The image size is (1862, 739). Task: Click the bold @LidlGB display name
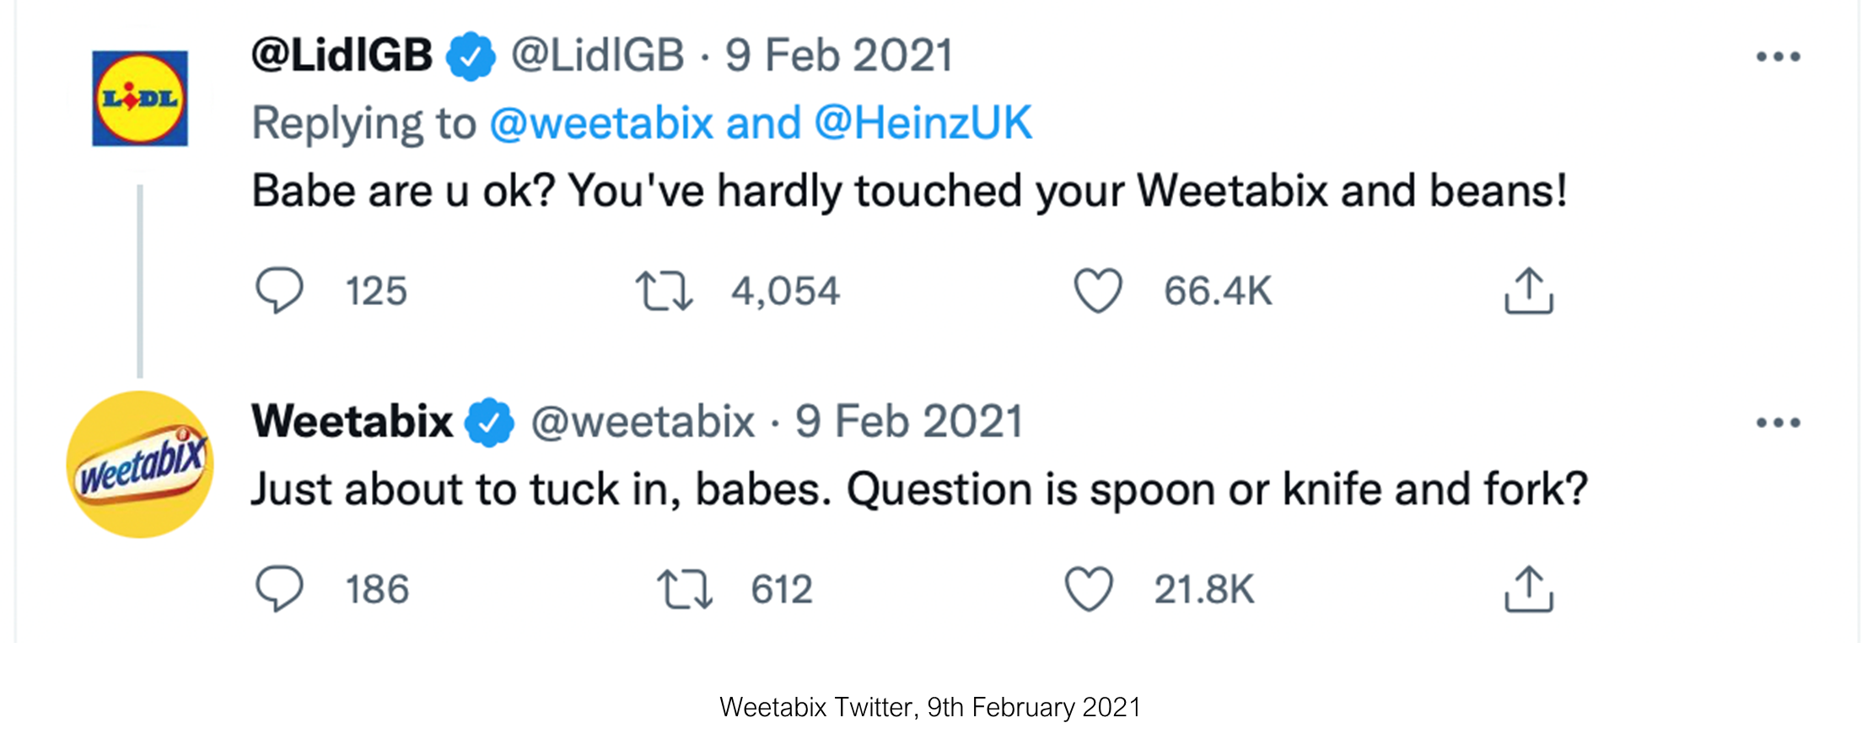[342, 56]
